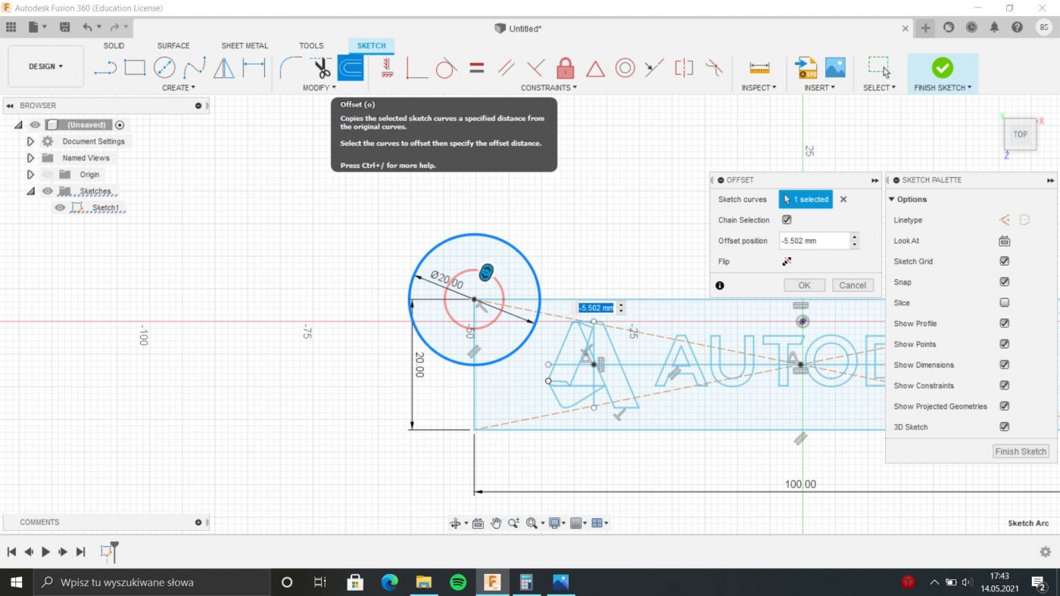Click the Flip offset direction icon
Image resolution: width=1060 pixels, height=596 pixels.
[787, 262]
